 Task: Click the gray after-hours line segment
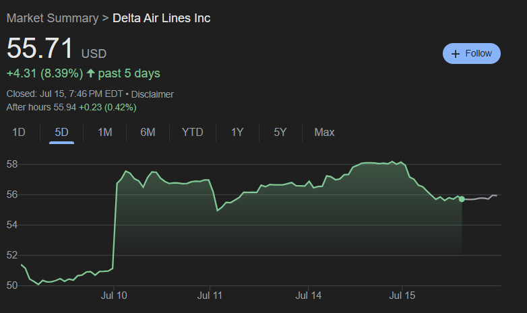(482, 198)
